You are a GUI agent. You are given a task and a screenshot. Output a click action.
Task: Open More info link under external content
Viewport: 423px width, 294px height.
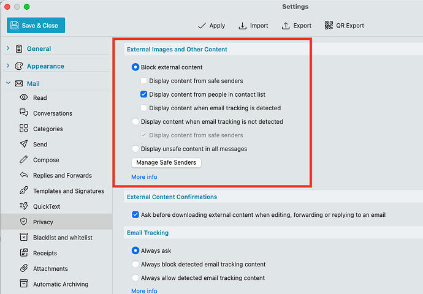pyautogui.click(x=144, y=177)
